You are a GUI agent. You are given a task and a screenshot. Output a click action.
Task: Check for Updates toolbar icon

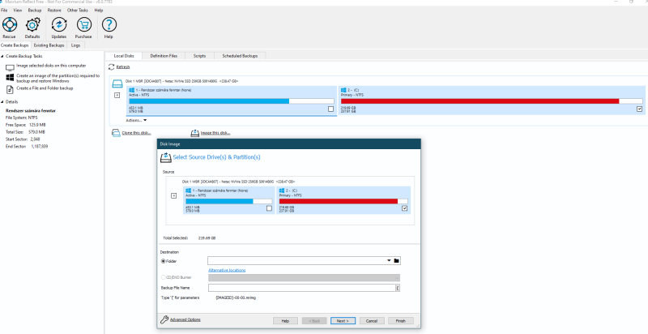58,25
